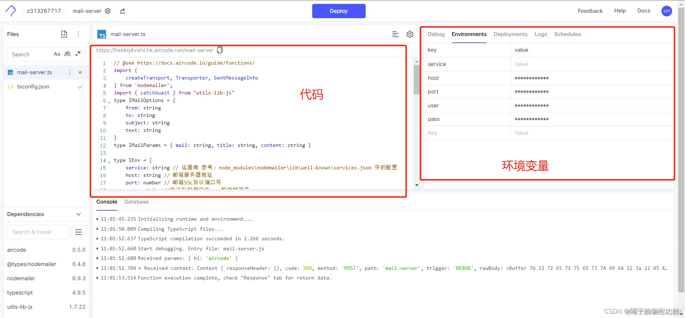Click the 'host' environment key
Screen dimensions: 685x318
tap(433, 78)
